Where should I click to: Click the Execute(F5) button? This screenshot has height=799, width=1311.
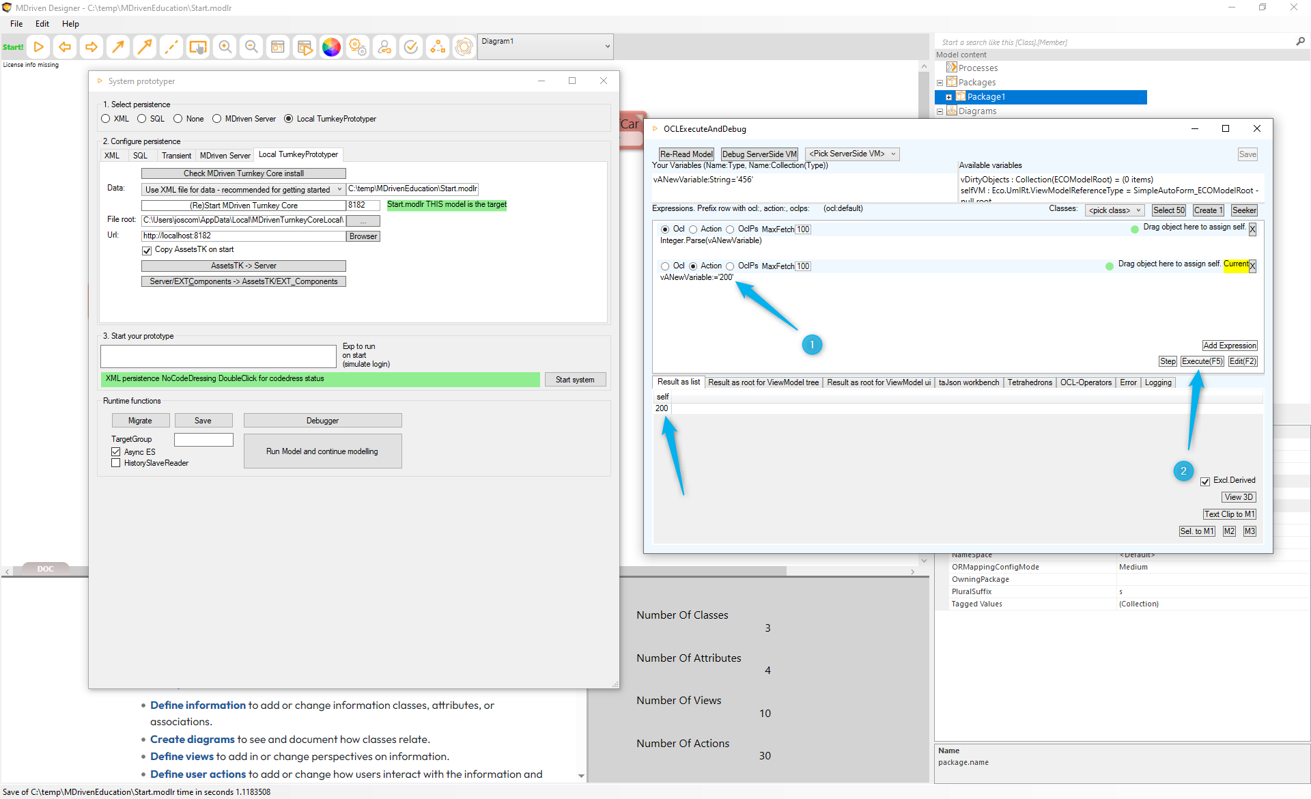click(x=1202, y=361)
